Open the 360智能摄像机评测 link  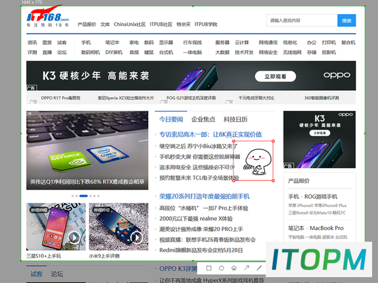pyautogui.click(x=321, y=98)
